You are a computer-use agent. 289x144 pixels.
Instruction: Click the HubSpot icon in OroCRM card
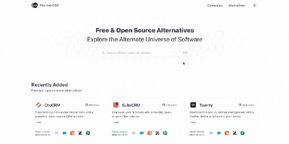coord(72,133)
